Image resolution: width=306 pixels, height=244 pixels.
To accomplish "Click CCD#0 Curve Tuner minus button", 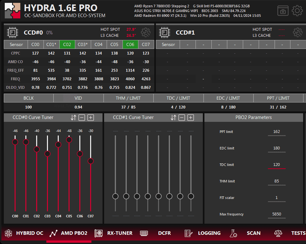I will tap(82, 117).
